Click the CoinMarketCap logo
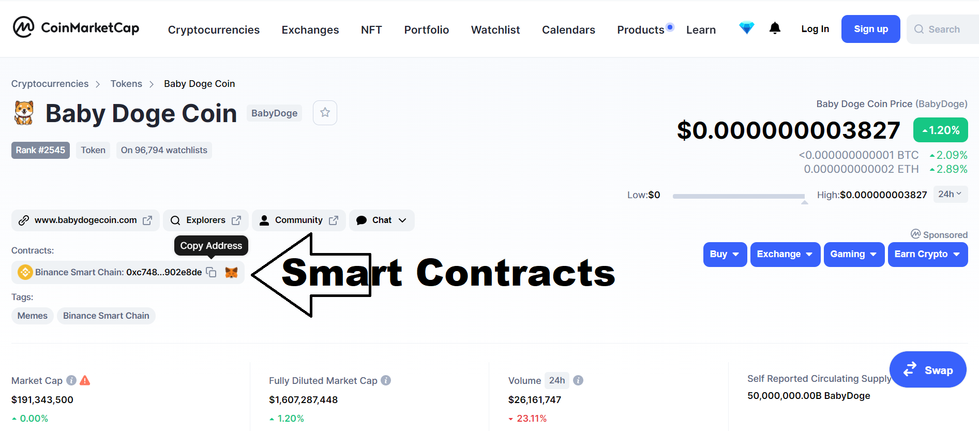The height and width of the screenshot is (431, 979). click(x=76, y=28)
